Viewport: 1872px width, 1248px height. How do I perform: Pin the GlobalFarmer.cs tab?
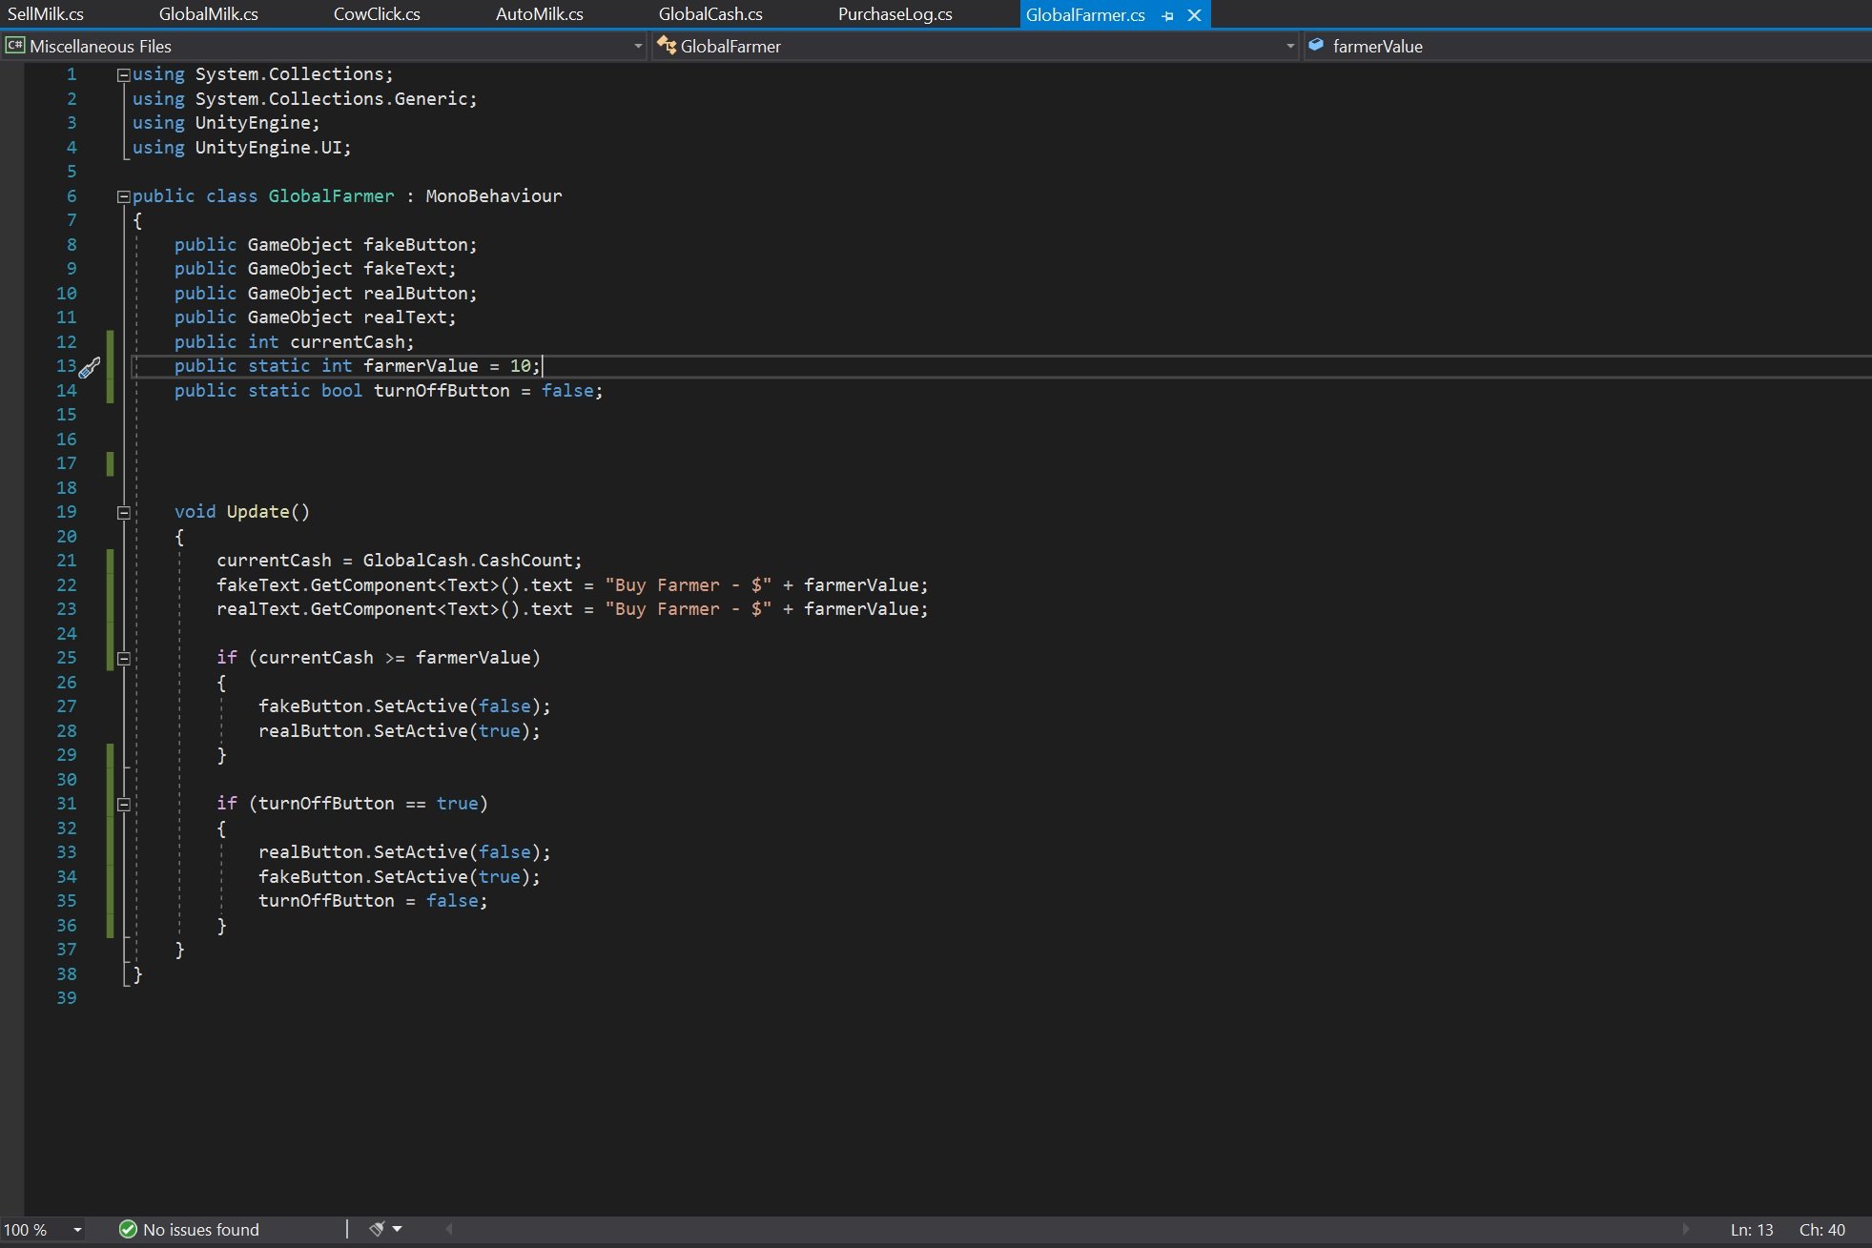click(x=1168, y=15)
